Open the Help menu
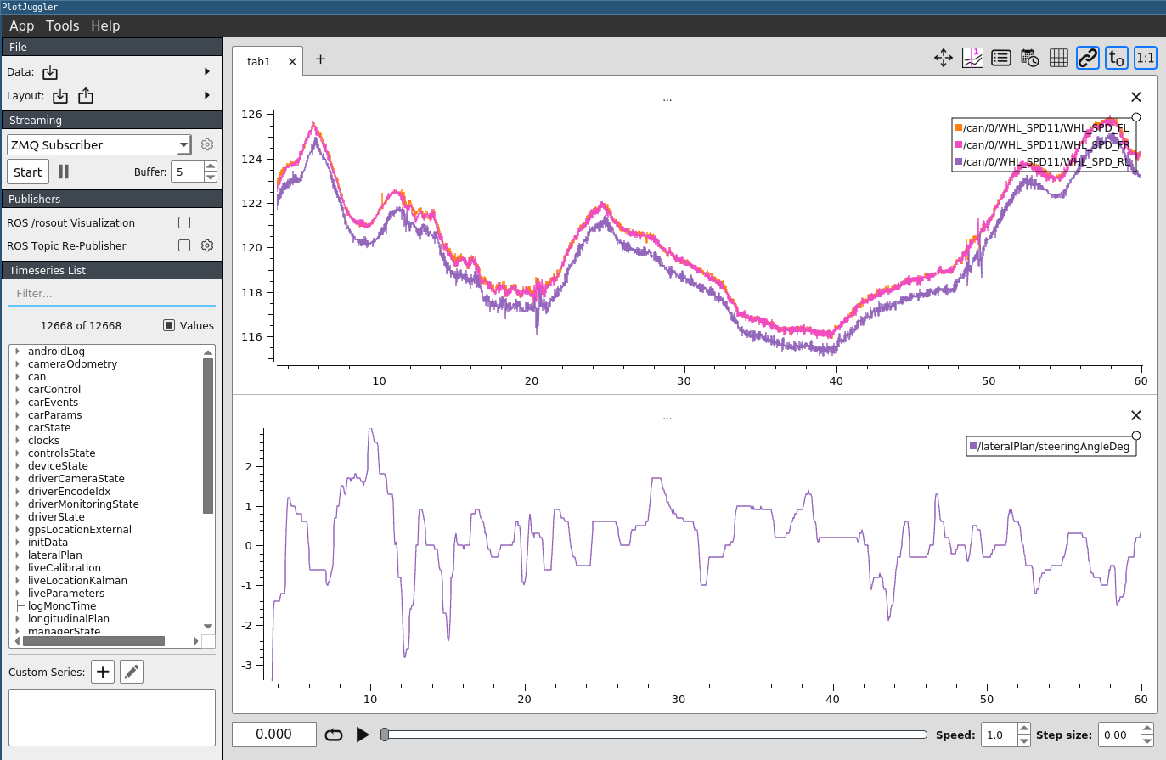 (x=106, y=25)
